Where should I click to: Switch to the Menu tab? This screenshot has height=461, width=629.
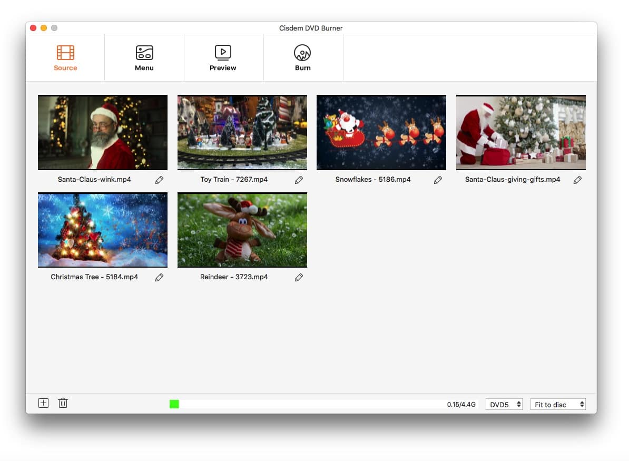pyautogui.click(x=144, y=67)
